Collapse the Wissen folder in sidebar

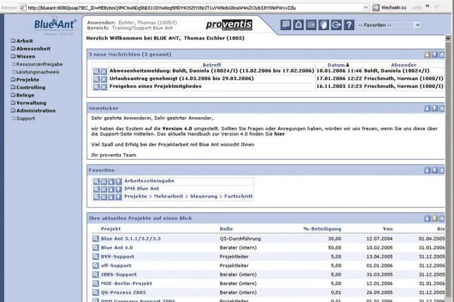23,56
